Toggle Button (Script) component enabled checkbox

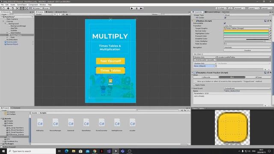tap(197, 21)
